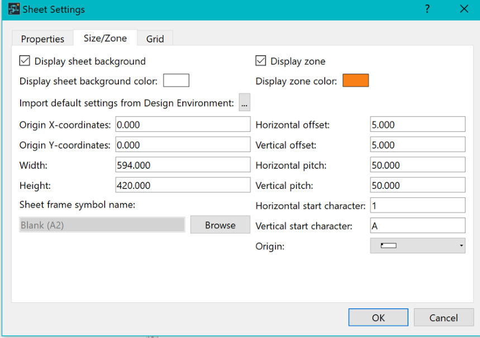Focus the Origin Y-coordinates field
Image resolution: width=480 pixels, height=338 pixels.
[x=183, y=145]
